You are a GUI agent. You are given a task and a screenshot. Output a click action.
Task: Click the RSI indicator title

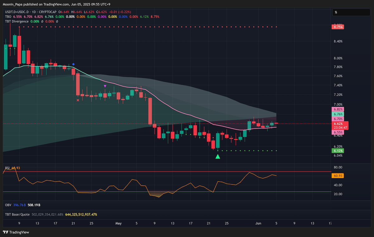(7, 168)
